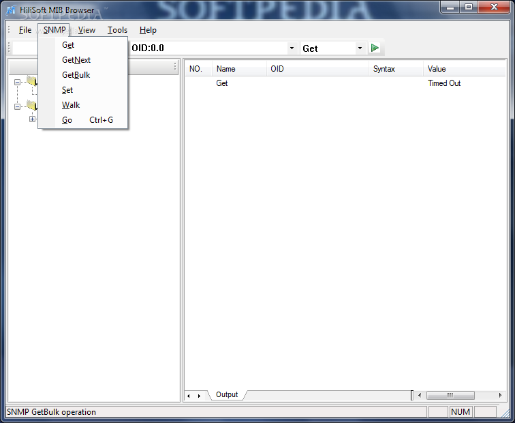Click the horizontal scrollbar right arrow
The height and width of the screenshot is (423, 515).
[x=500, y=395]
